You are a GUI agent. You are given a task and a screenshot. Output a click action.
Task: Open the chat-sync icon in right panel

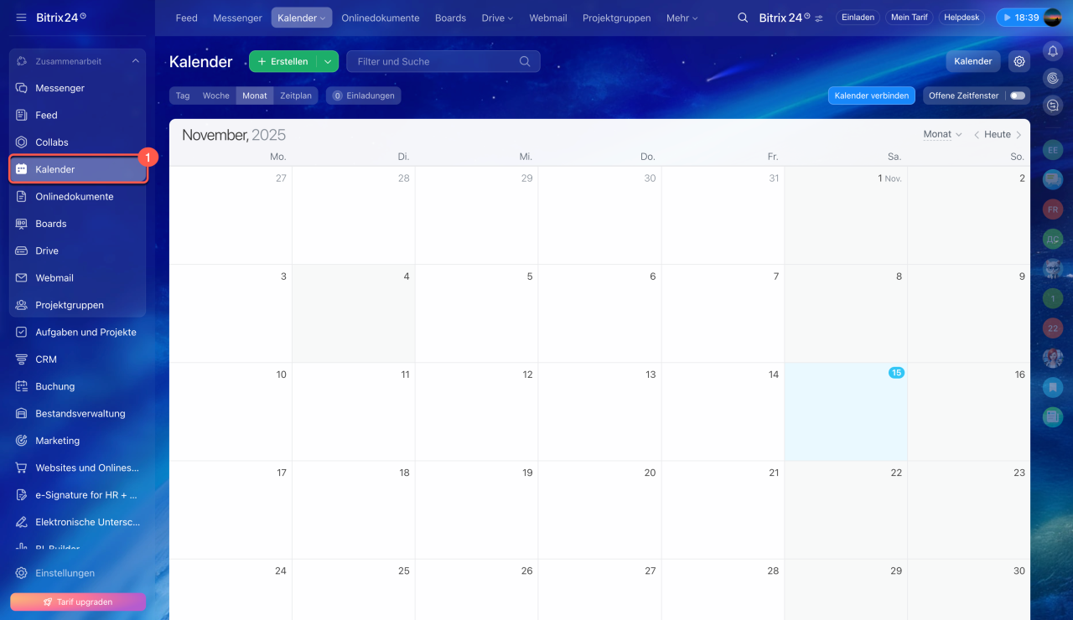click(x=1053, y=105)
